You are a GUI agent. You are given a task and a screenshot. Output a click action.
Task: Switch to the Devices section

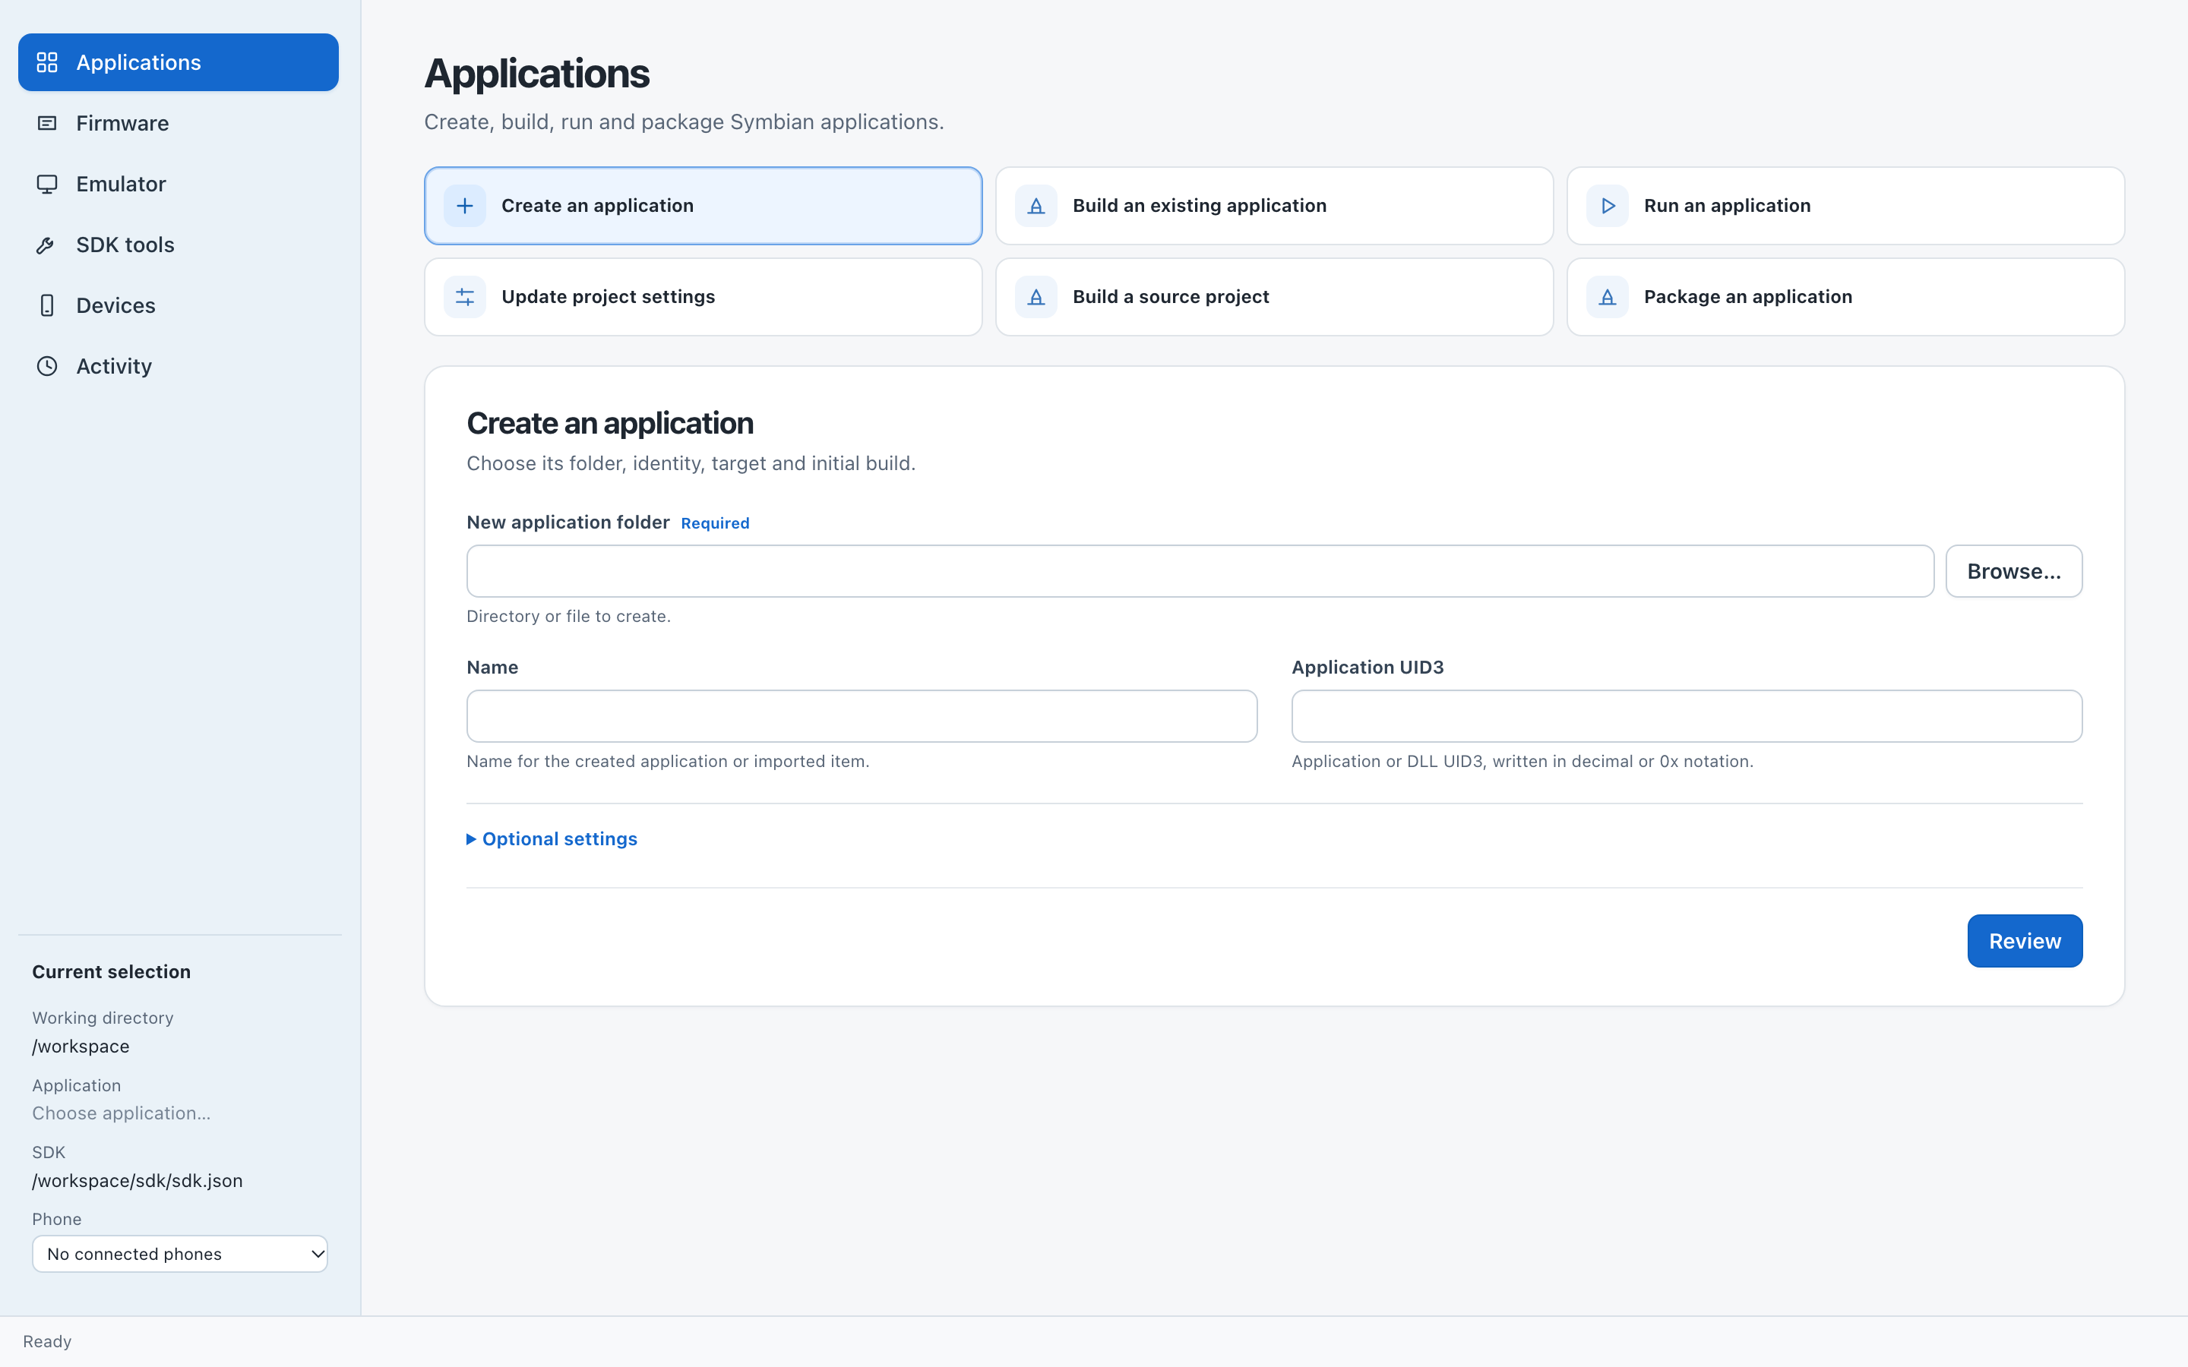coord(178,305)
